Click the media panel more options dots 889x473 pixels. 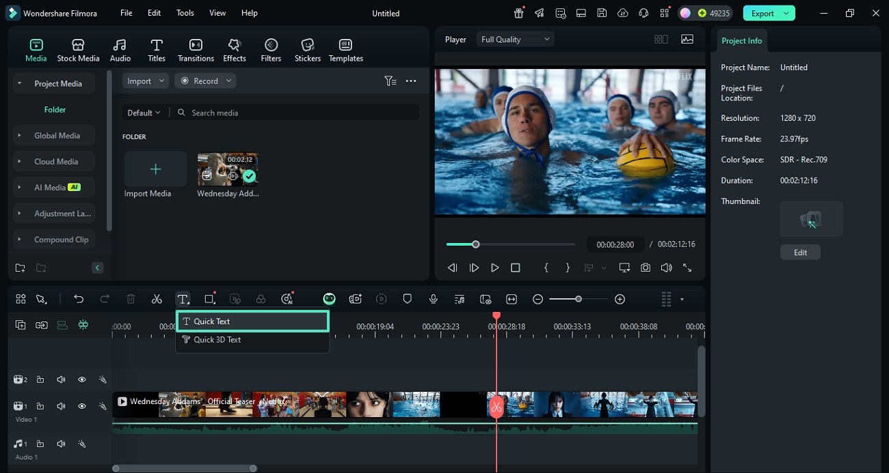tap(411, 81)
